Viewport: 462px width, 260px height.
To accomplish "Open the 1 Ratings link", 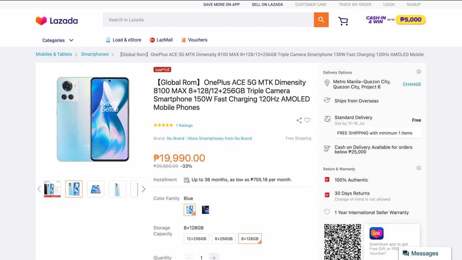I will click(x=184, y=125).
